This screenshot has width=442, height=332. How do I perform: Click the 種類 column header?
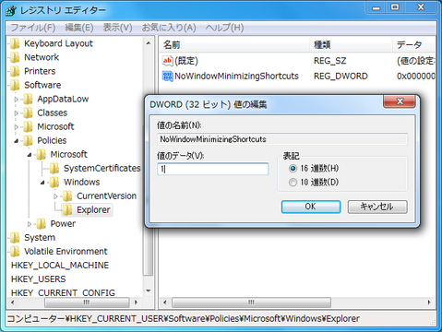coord(351,45)
